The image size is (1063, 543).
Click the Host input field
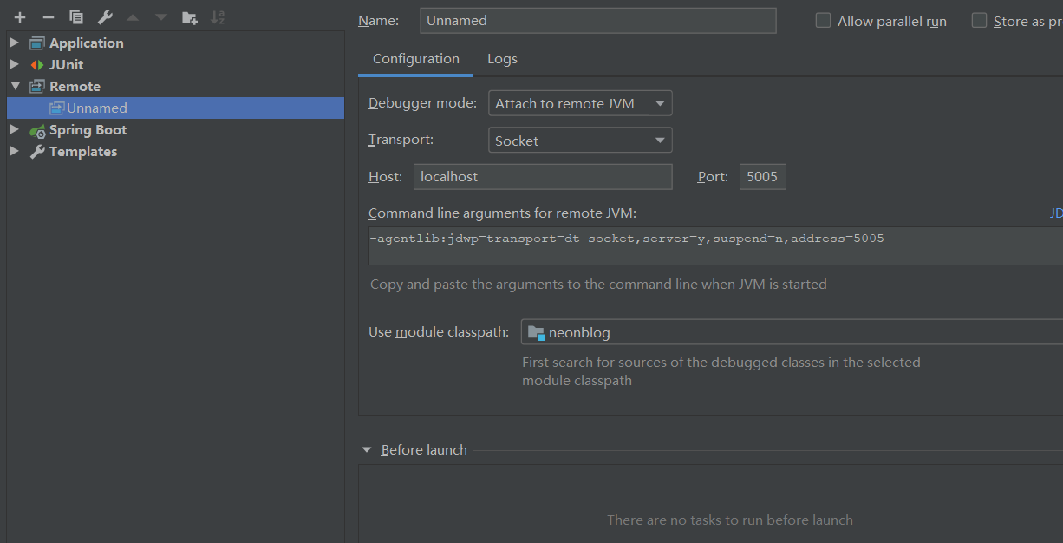[x=543, y=177]
